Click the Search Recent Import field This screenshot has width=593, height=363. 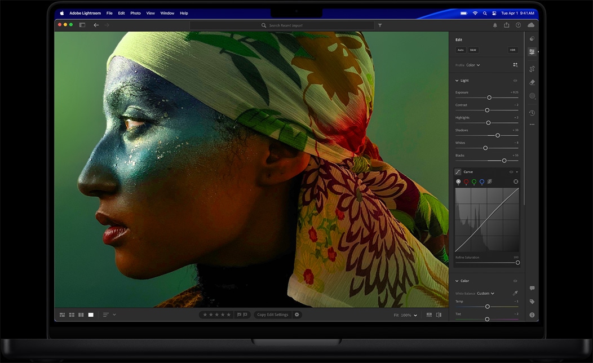282,25
